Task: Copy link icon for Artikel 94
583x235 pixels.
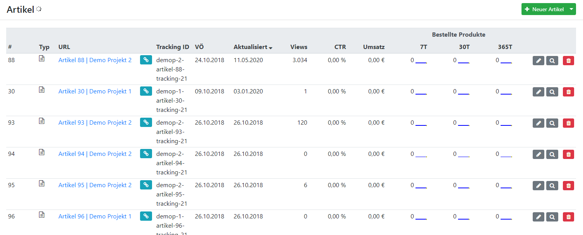Action: tap(146, 154)
